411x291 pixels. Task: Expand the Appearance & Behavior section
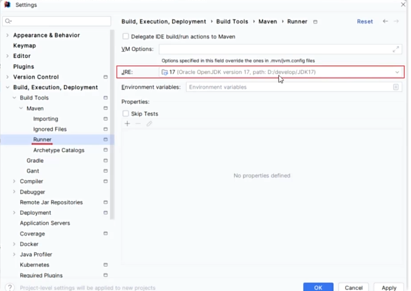point(7,35)
